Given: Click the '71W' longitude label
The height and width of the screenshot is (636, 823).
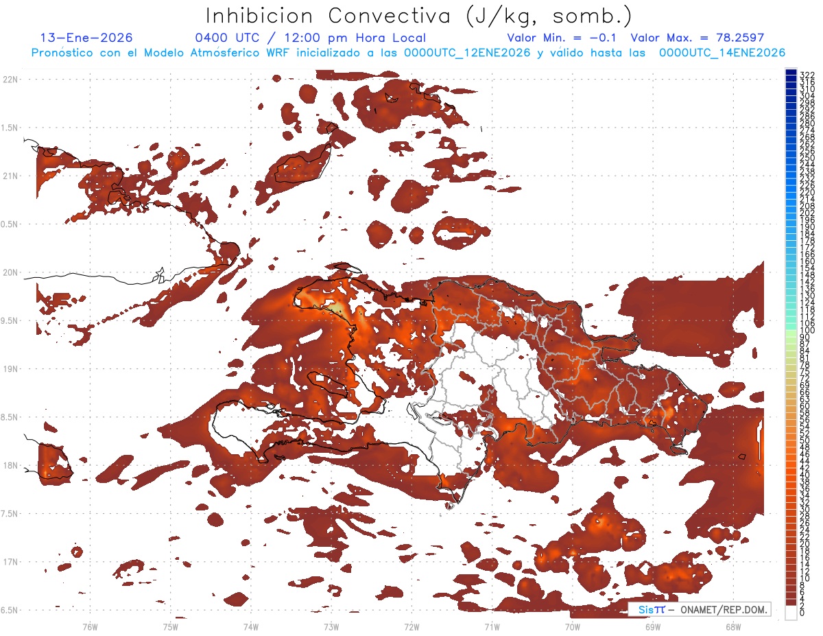Looking at the screenshot, I should pos(492,627).
